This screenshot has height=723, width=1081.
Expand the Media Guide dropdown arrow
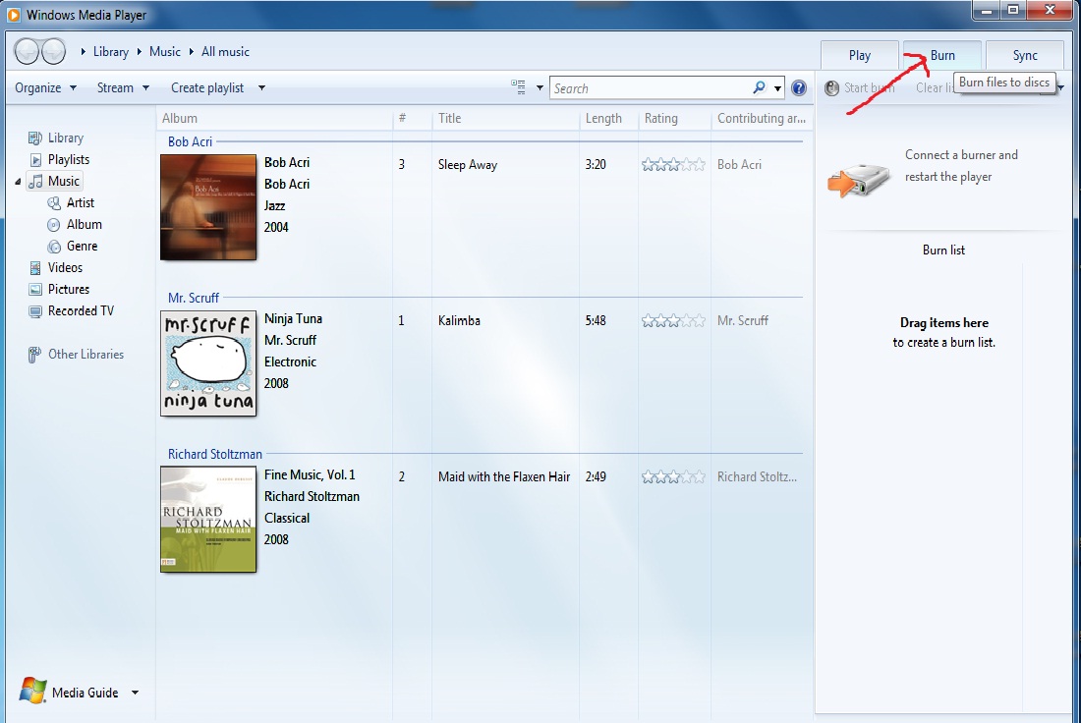136,693
